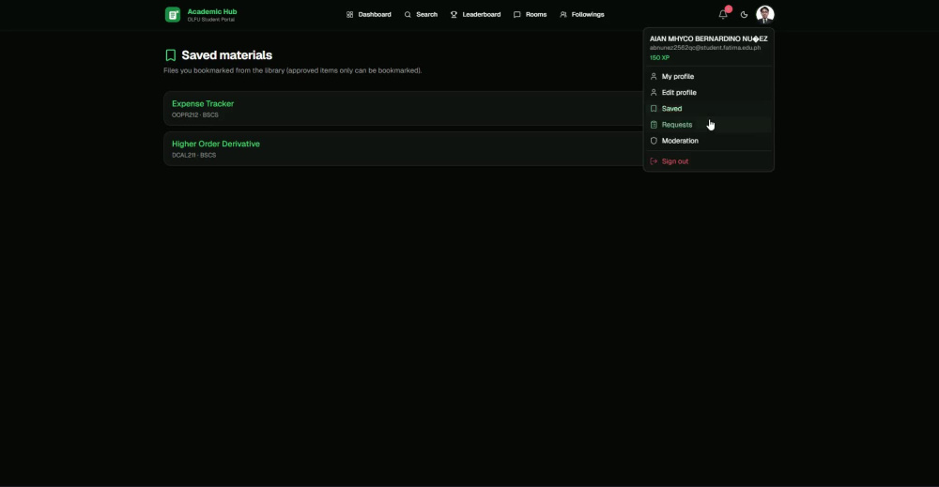The height and width of the screenshot is (487, 939).
Task: Click the 150 XP label
Action: click(659, 58)
